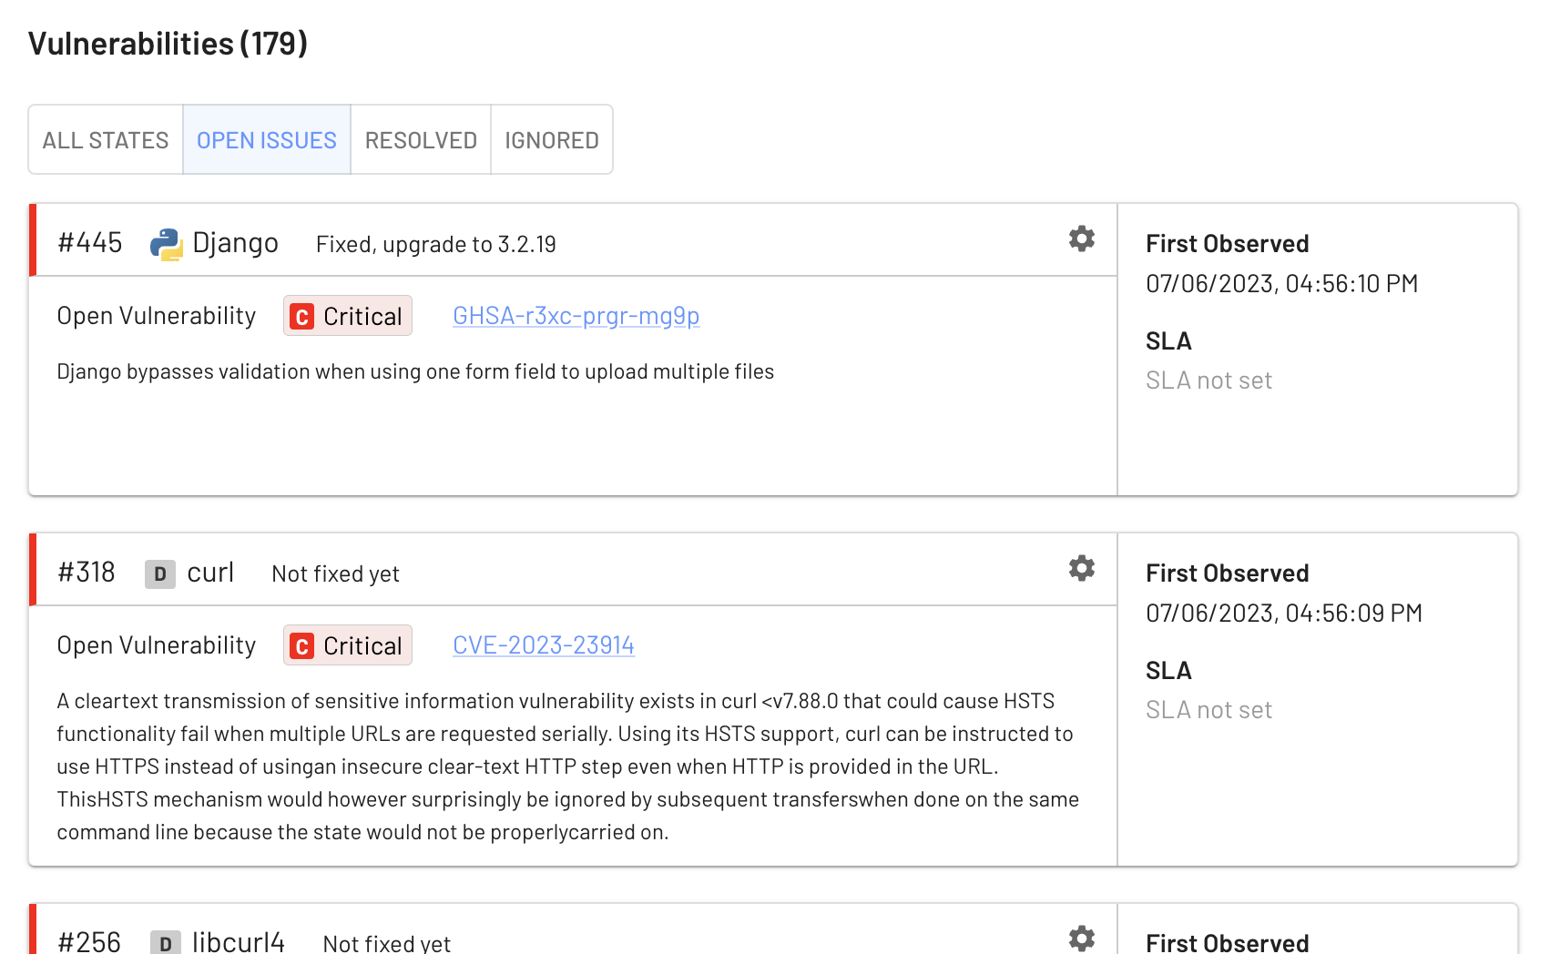Screen dimensions: 1550x954
Task: Click the Debian D badge next to curl
Action: [x=160, y=573]
